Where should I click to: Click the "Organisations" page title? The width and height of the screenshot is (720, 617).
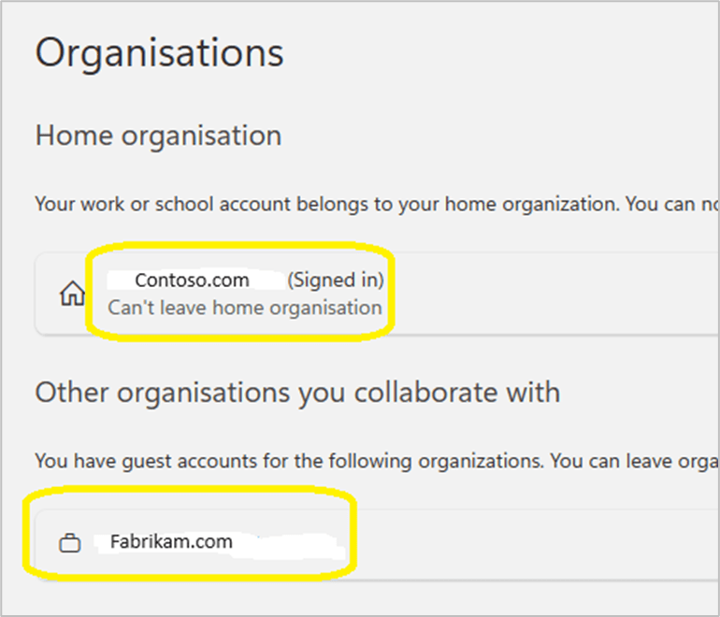tap(159, 52)
